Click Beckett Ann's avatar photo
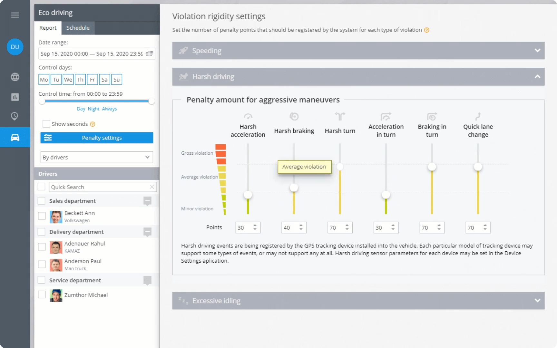 pos(56,217)
